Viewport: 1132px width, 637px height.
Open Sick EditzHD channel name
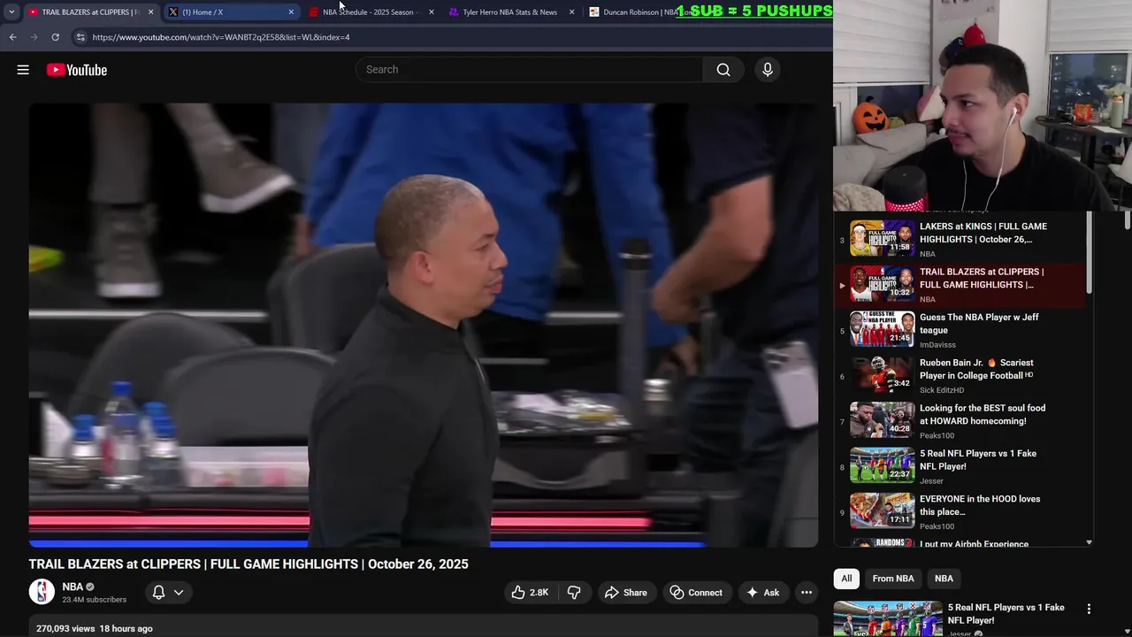pos(942,390)
